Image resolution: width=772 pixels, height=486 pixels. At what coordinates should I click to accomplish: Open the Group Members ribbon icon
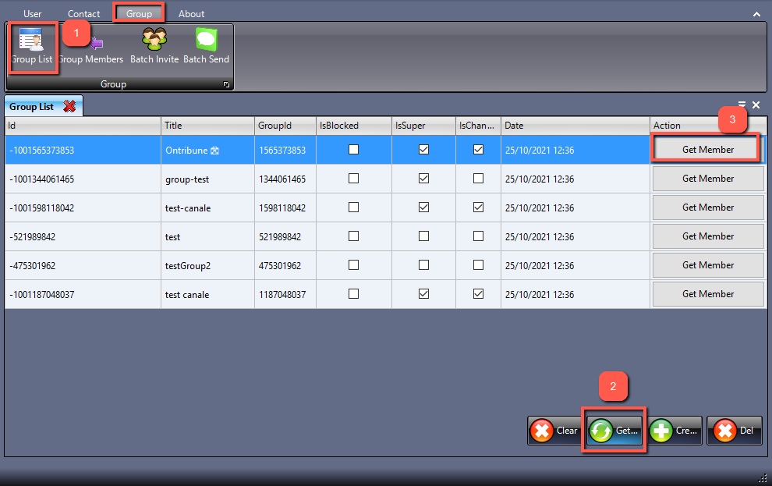(x=91, y=47)
